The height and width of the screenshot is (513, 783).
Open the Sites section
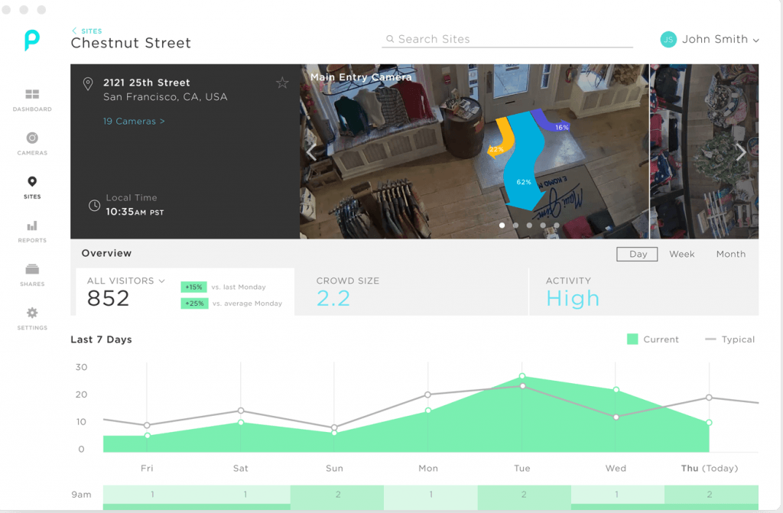pyautogui.click(x=31, y=187)
